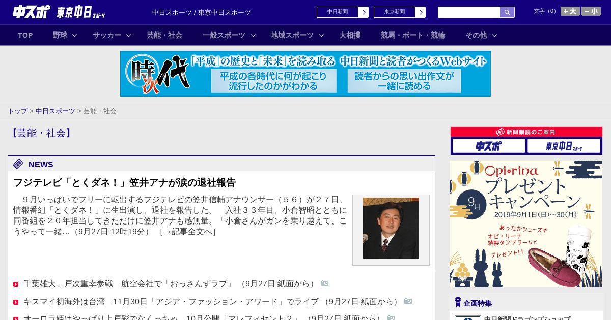Go to TOP in navigation bar
Viewport: 611px width, 320px height.
coord(25,35)
